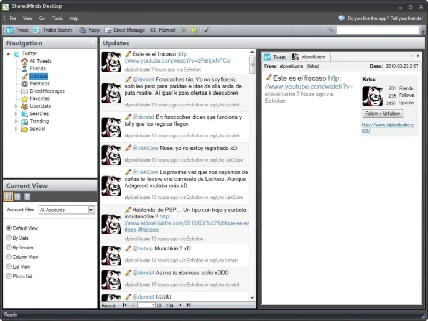Select All Tweets in navigation tree
428x321 pixels.
pyautogui.click(x=41, y=61)
